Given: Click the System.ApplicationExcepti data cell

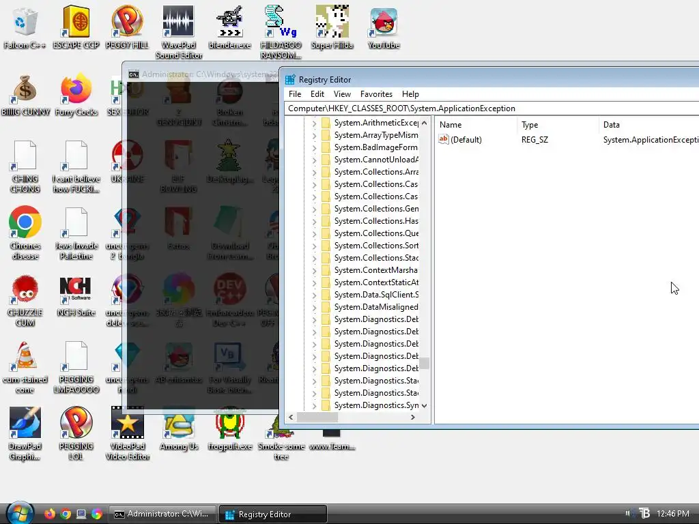Looking at the screenshot, I should coord(651,140).
